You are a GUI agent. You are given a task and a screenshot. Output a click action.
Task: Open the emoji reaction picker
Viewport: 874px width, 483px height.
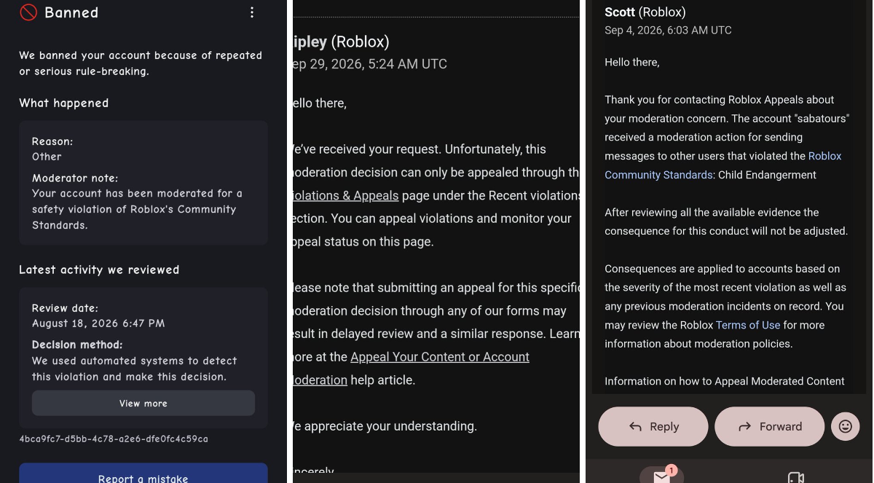(845, 426)
